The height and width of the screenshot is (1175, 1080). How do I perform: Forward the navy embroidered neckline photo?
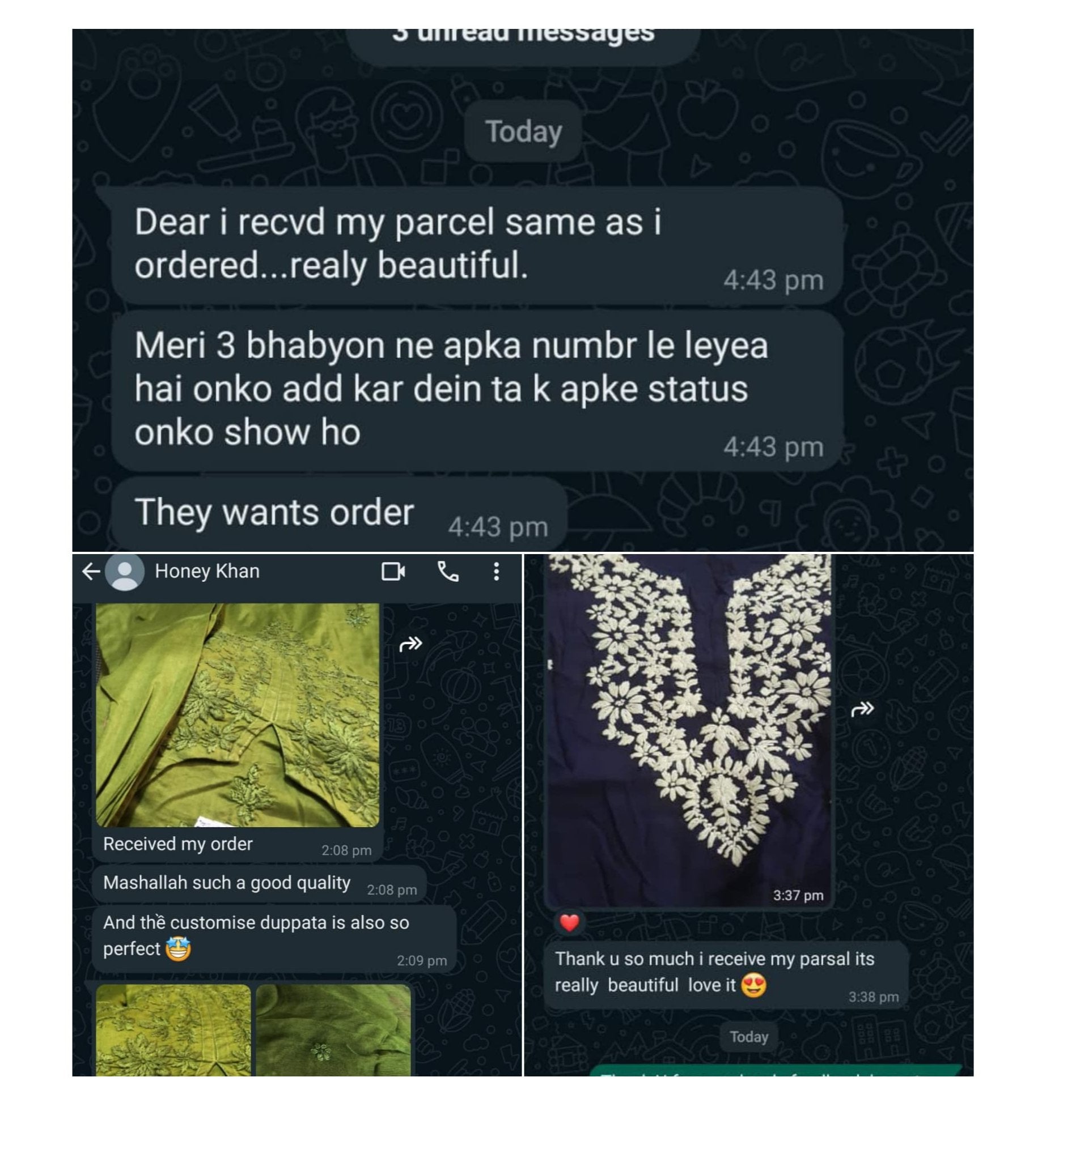coord(863,709)
